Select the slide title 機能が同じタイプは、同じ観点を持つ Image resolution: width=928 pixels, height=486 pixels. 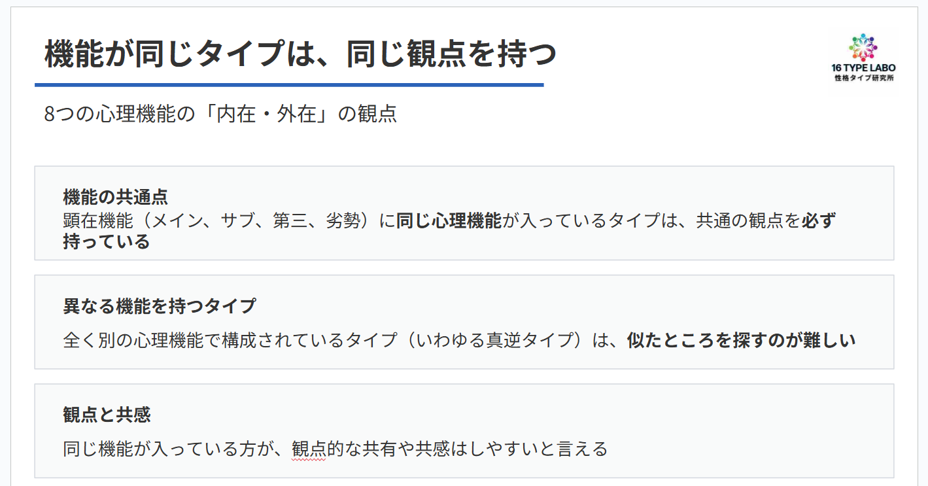pos(300,54)
